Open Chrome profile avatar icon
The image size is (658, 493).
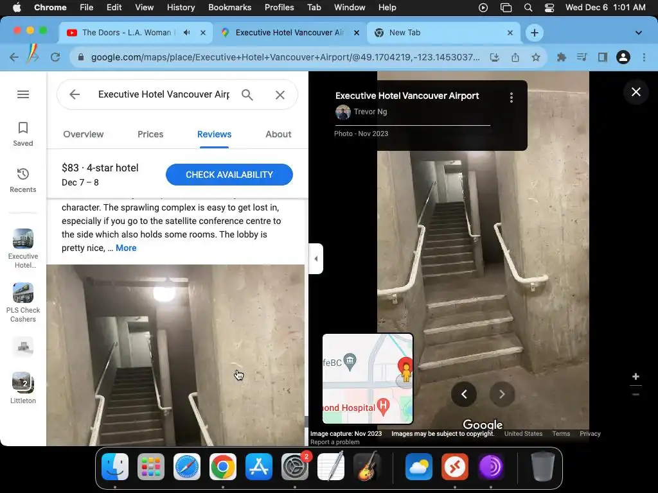tap(623, 57)
